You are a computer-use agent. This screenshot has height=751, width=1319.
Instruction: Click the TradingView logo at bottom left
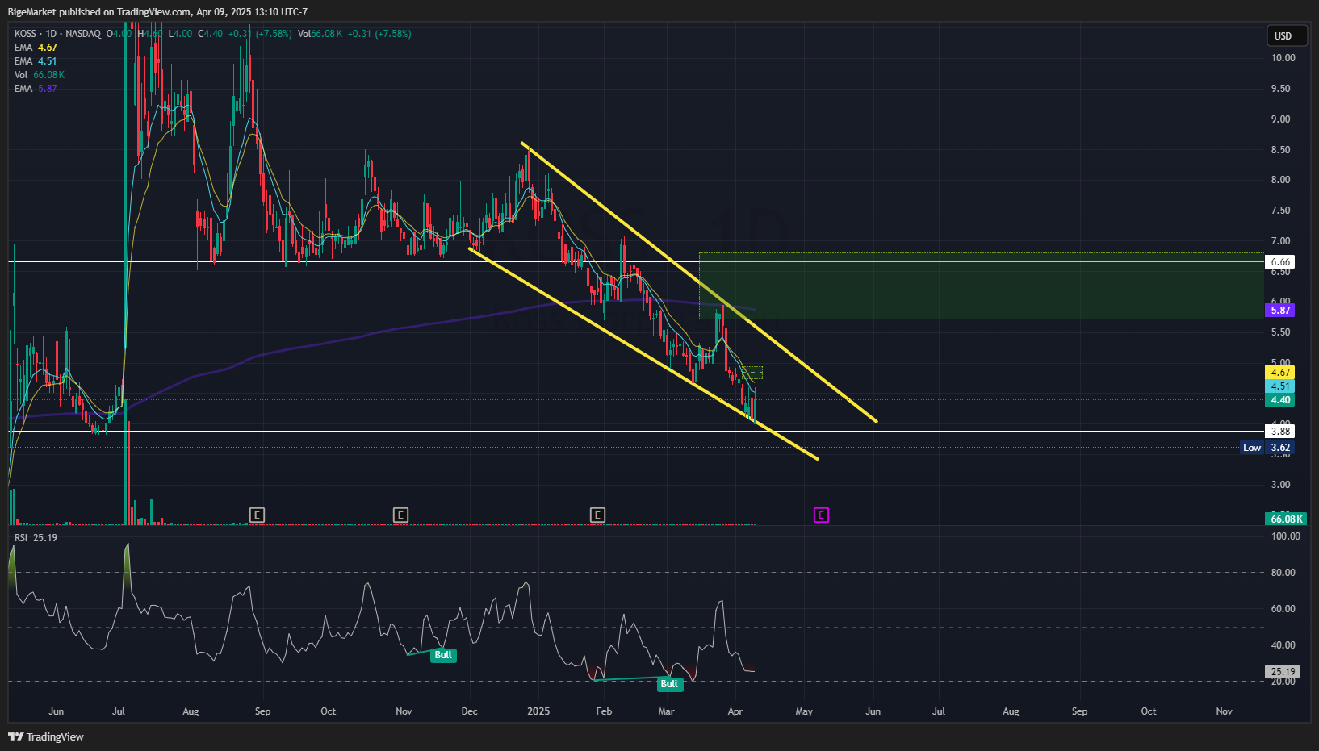tap(46, 736)
